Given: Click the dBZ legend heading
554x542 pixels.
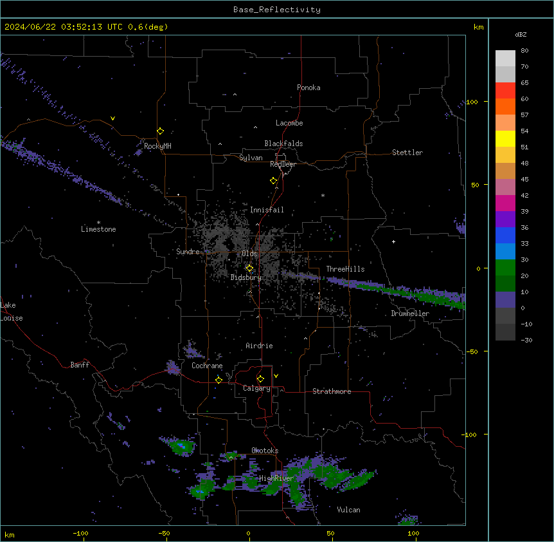Looking at the screenshot, I should click(521, 35).
